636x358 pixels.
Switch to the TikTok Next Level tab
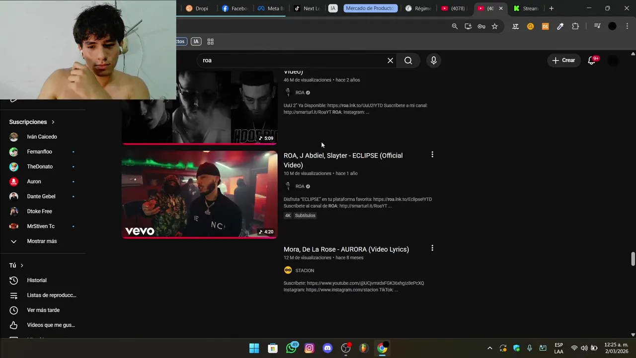click(307, 8)
